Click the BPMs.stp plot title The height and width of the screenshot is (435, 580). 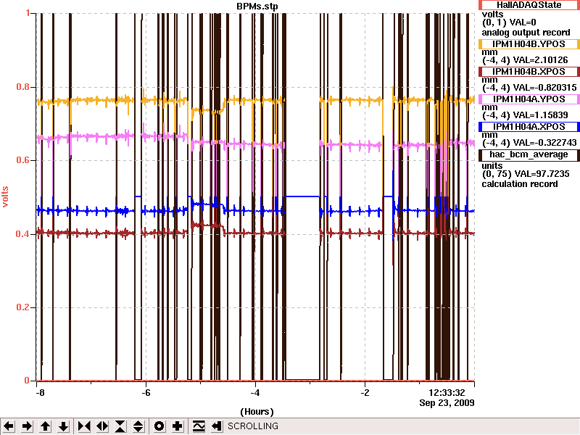click(257, 7)
